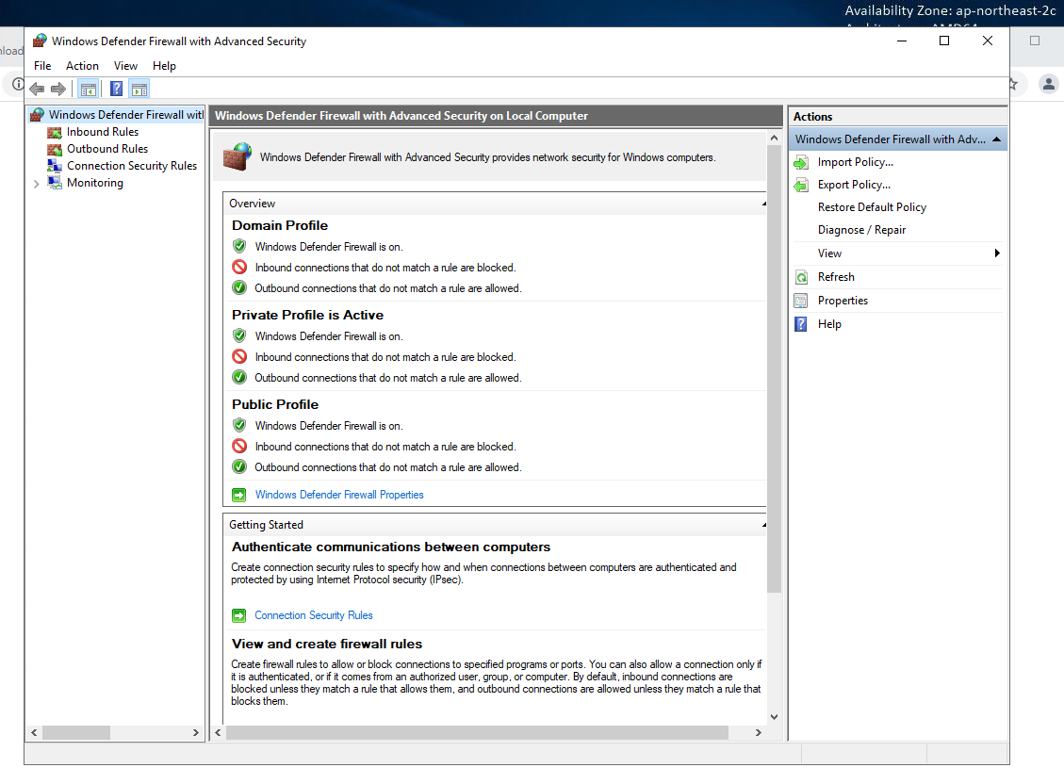This screenshot has height=784, width=1064.
Task: Select the Monitoring tree icon
Action: pyautogui.click(x=55, y=183)
